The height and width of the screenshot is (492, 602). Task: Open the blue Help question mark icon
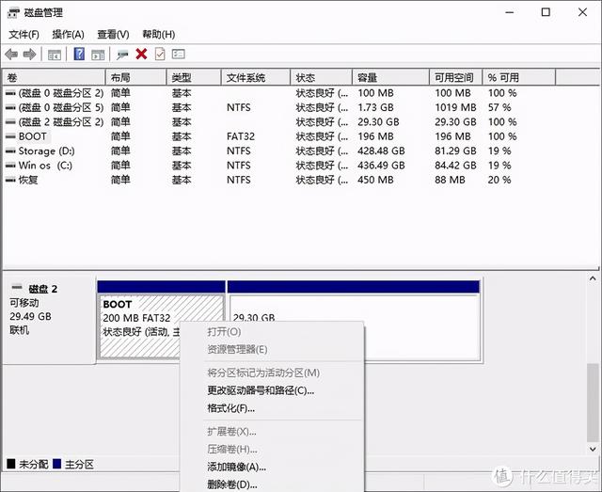click(79, 54)
